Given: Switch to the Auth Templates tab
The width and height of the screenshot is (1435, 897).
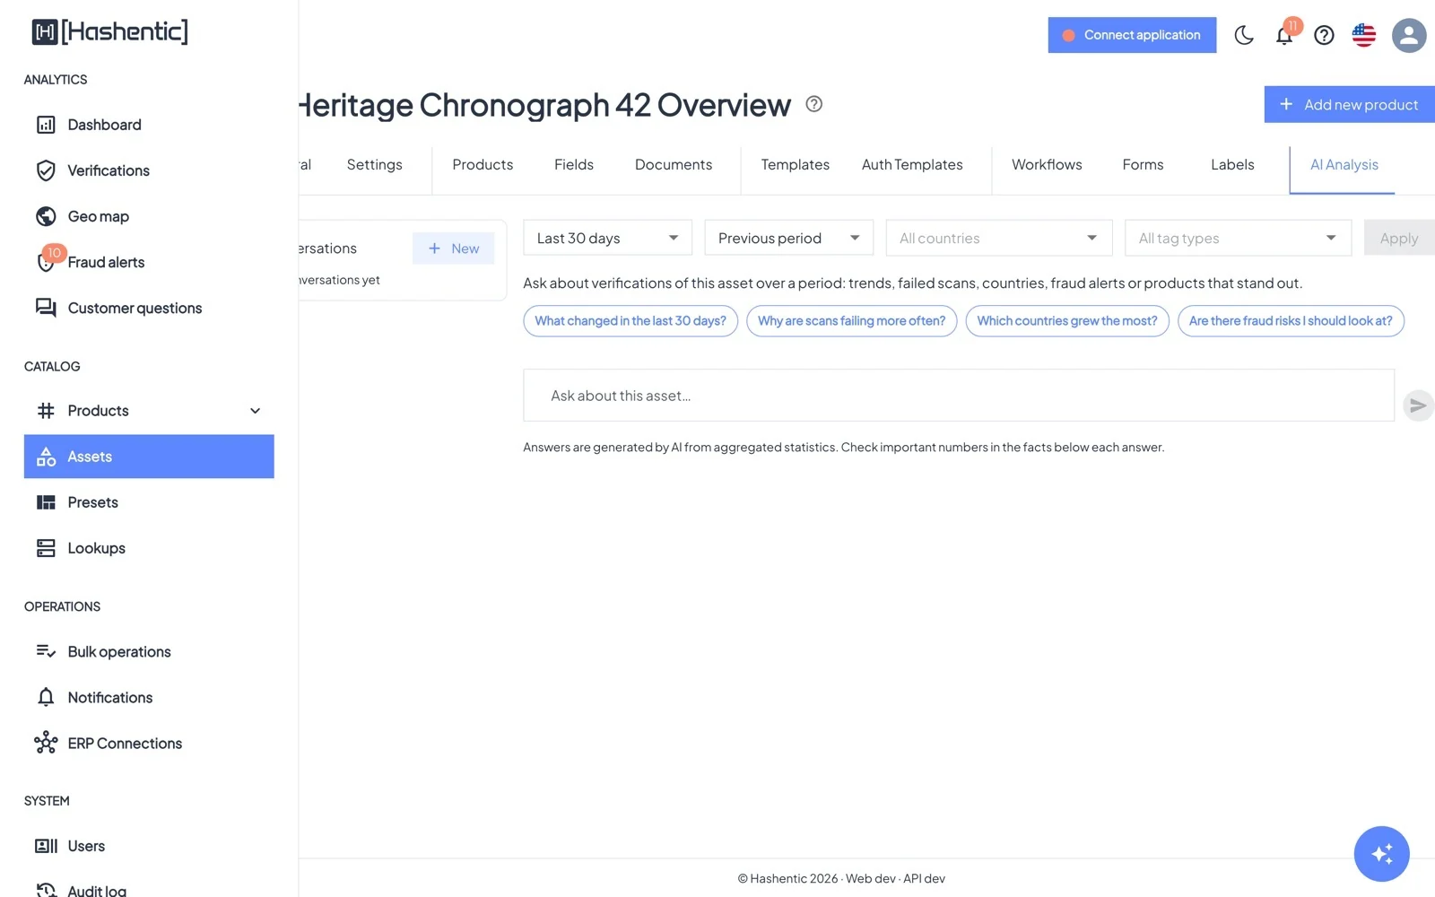Looking at the screenshot, I should (x=912, y=165).
